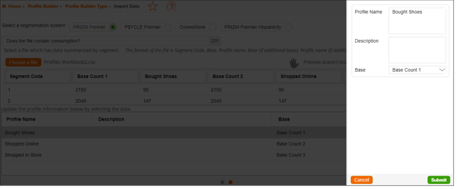Select the orange second pagination dot

point(231,183)
